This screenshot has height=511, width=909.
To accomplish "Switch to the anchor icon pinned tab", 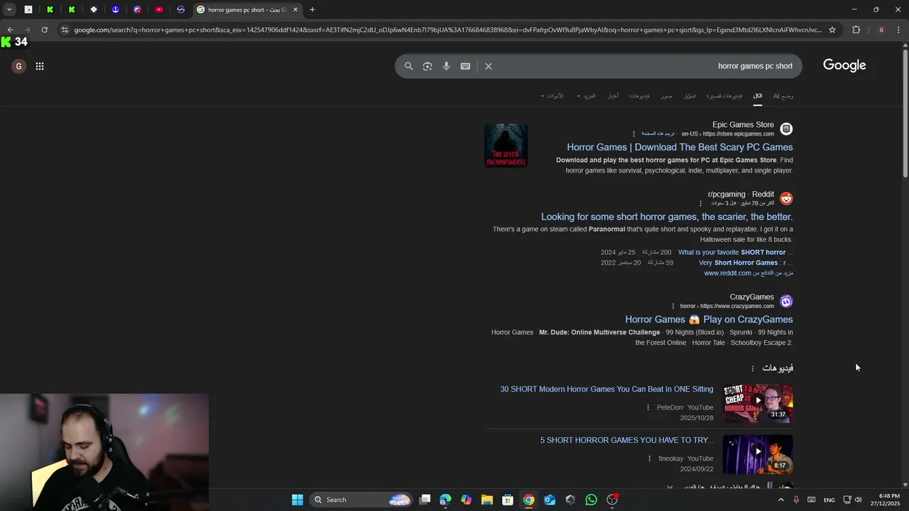I will [115, 9].
